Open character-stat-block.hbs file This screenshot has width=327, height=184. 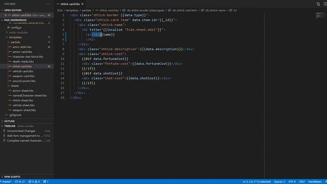pos(28,57)
